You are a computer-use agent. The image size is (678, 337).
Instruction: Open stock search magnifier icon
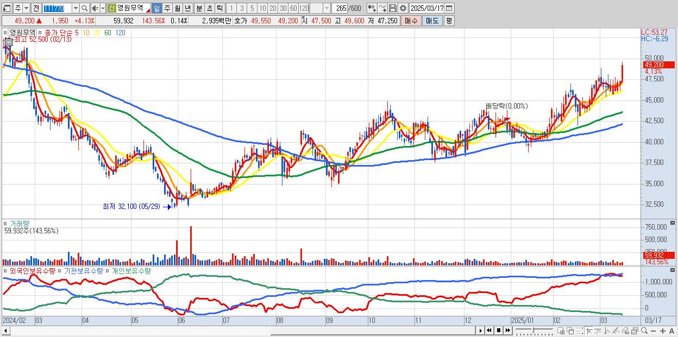pos(85,9)
